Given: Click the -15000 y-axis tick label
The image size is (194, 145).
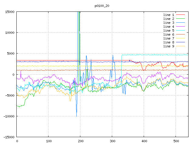Looking at the screenshot, I should (x=9, y=137).
